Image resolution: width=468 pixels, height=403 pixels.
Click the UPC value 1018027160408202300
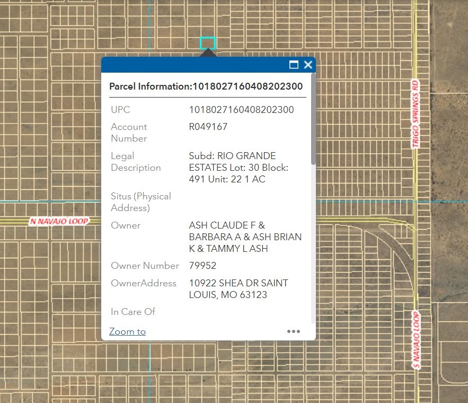click(x=241, y=110)
